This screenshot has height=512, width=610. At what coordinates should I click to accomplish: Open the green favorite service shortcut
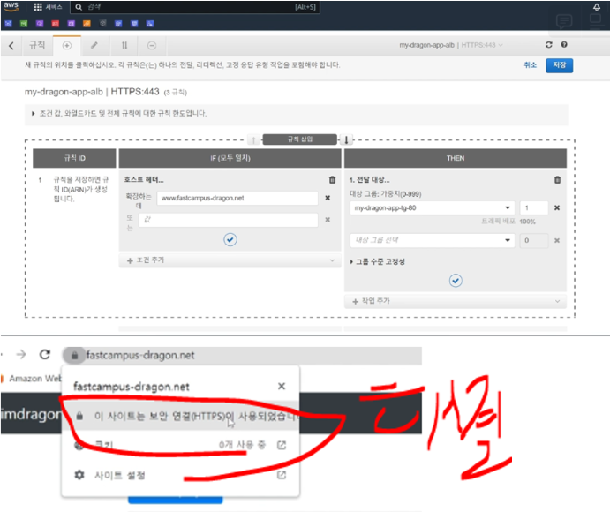click(x=24, y=24)
